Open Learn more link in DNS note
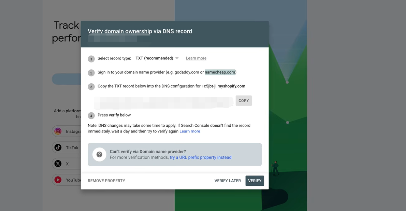Screen dimensions: 406x211 coord(190,131)
